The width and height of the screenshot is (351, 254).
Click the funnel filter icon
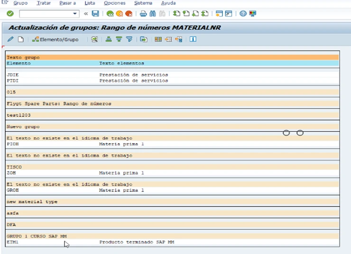[x=129, y=39]
